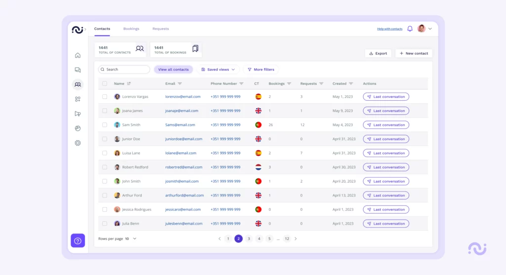The width and height of the screenshot is (506, 275).
Task: Go to page 3 in pagination
Action: [x=249, y=238]
